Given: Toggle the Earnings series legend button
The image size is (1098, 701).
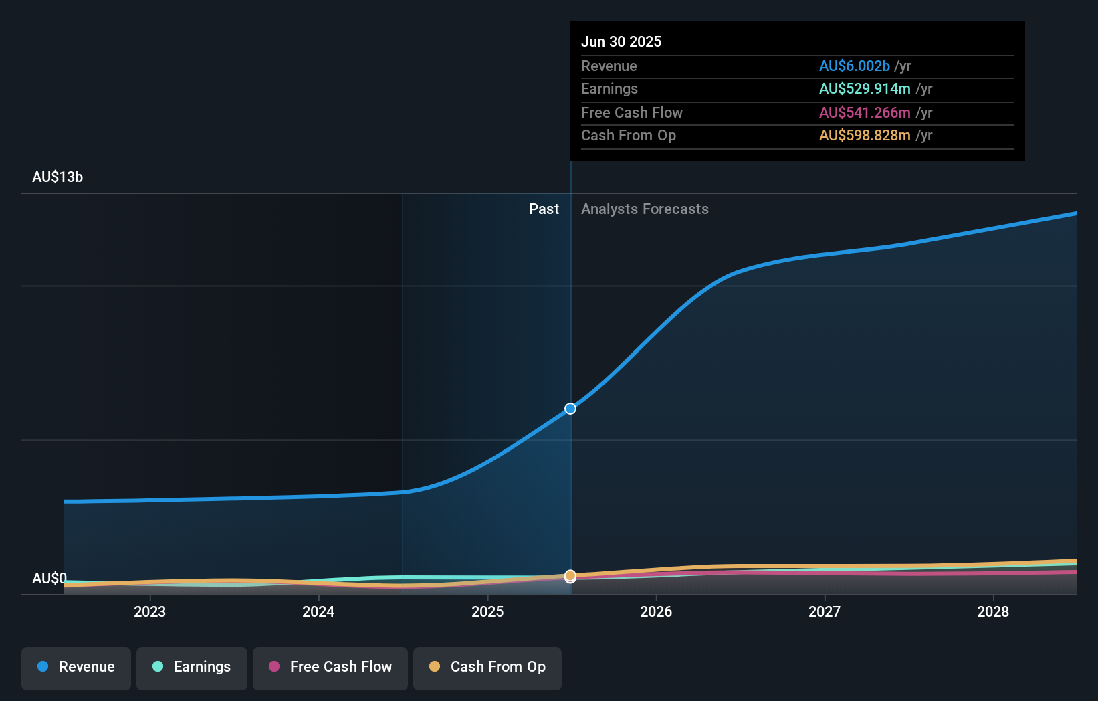Looking at the screenshot, I should pos(192,668).
